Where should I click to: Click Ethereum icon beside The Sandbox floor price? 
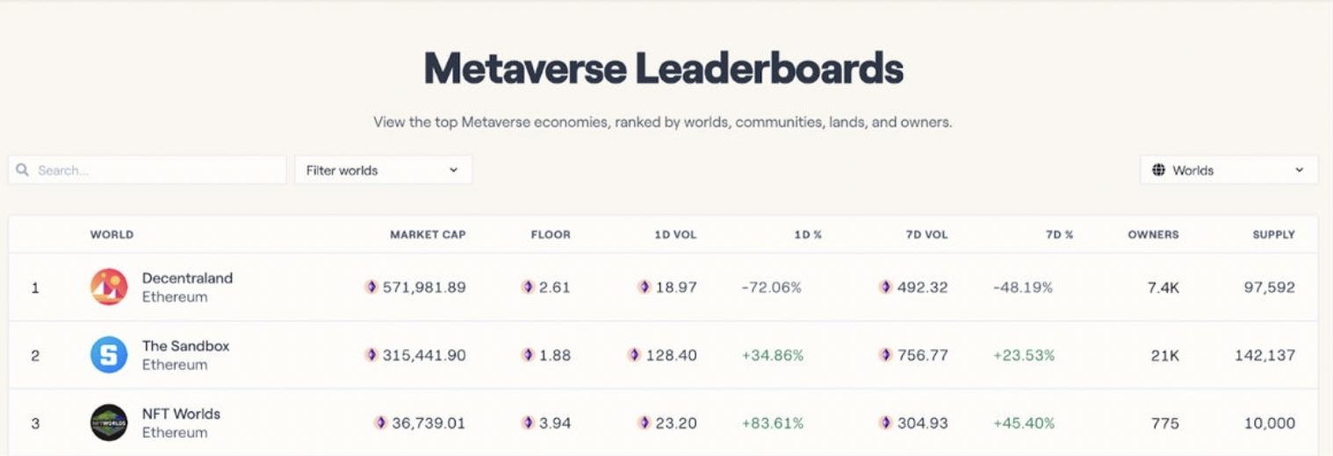click(528, 355)
